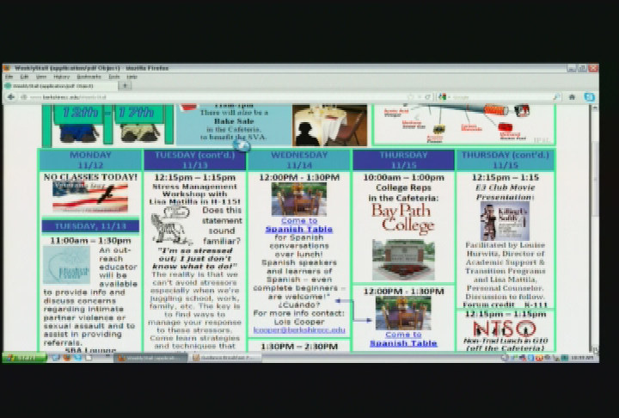This screenshot has height=418, width=619.
Task: Open the Tools menu
Action: tap(113, 77)
